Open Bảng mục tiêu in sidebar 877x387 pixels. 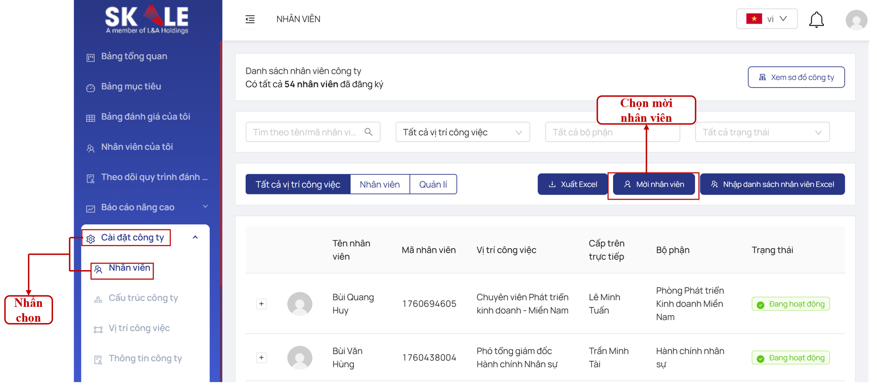pos(131,87)
